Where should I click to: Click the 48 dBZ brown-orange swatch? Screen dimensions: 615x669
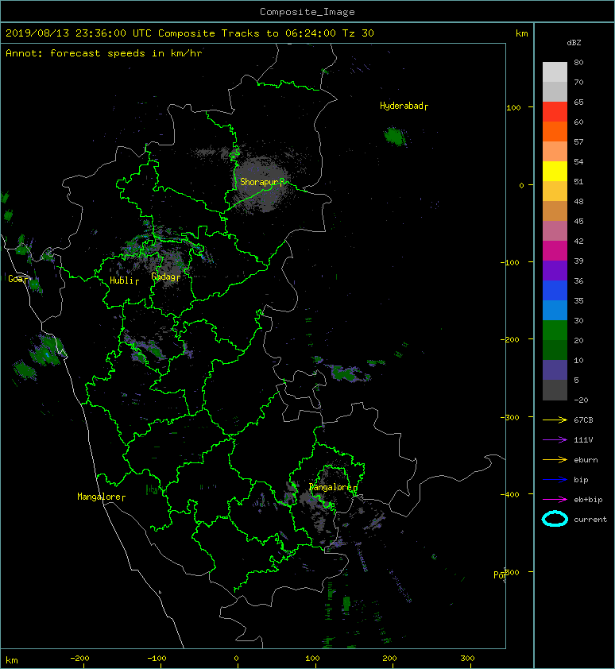pyautogui.click(x=555, y=211)
